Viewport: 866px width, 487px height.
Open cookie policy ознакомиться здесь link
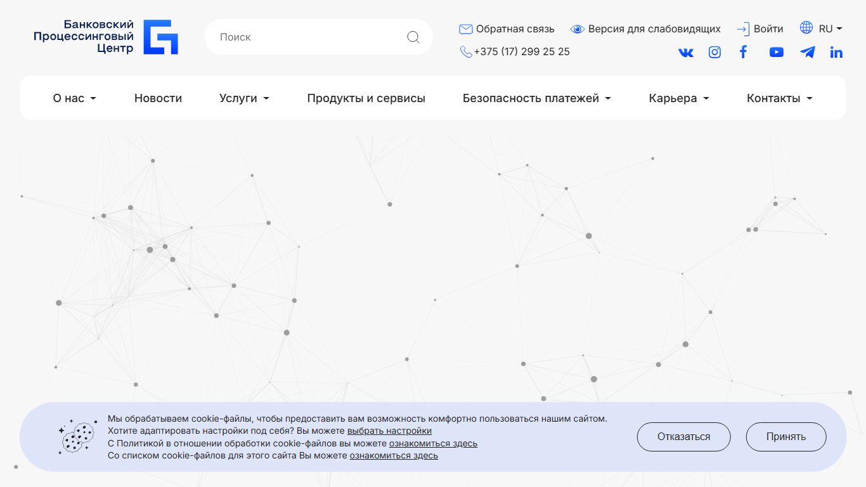pos(433,443)
